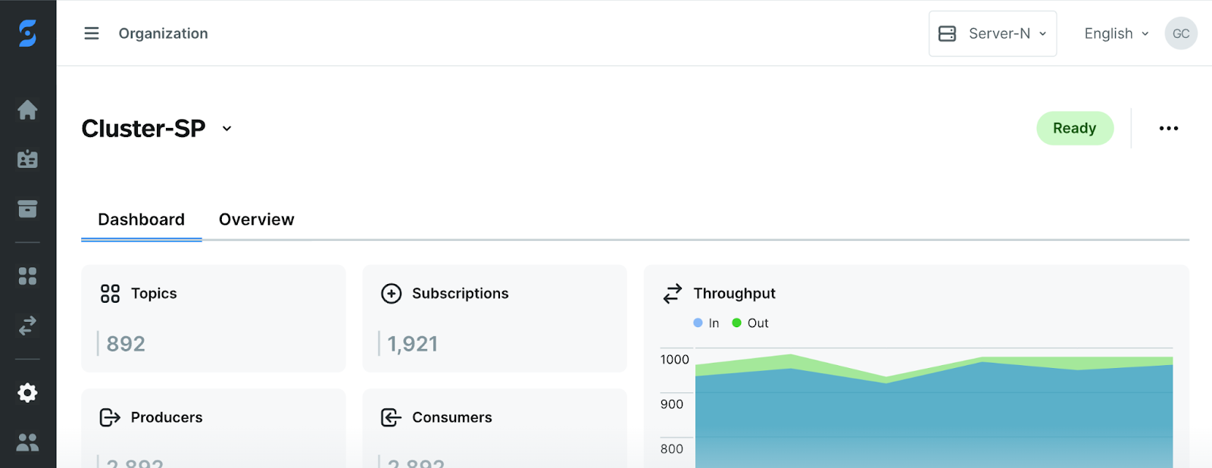Toggle the hamburger menu
This screenshot has width=1212, height=468.
pyautogui.click(x=92, y=33)
